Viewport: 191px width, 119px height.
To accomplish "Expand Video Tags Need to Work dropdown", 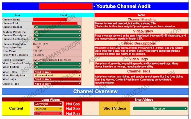I will point(57,79).
